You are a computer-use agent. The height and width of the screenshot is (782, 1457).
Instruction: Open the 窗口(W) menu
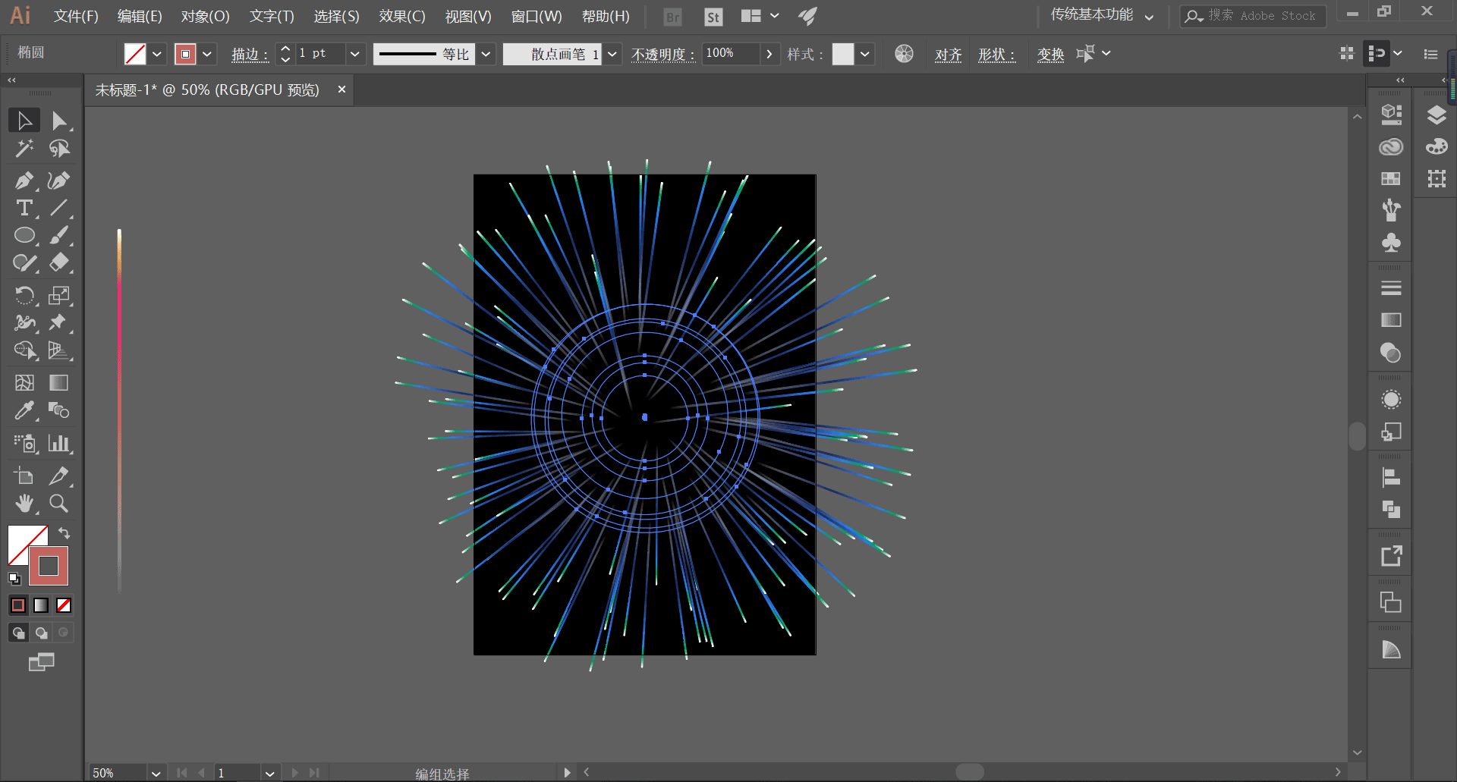pyautogui.click(x=537, y=16)
